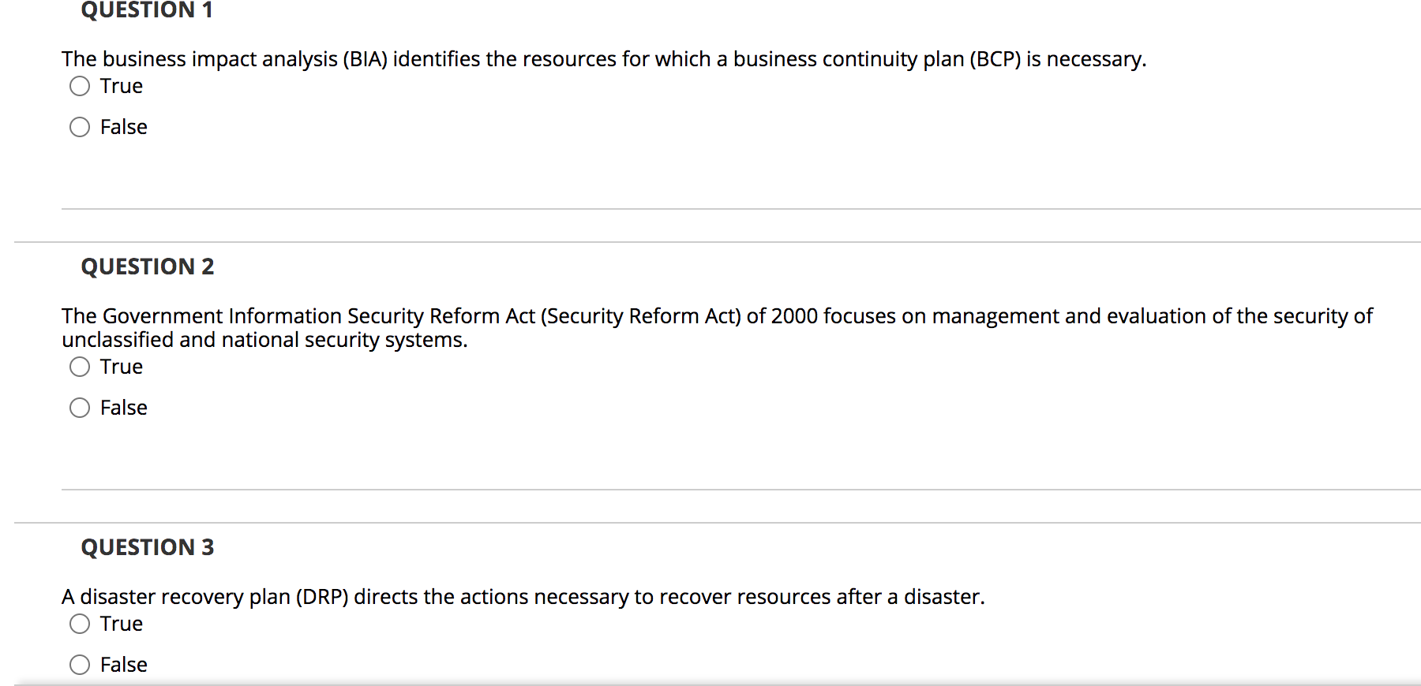Image resolution: width=1421 pixels, height=686 pixels.
Task: Choose True radio circle under Question 2
Action: click(80, 367)
